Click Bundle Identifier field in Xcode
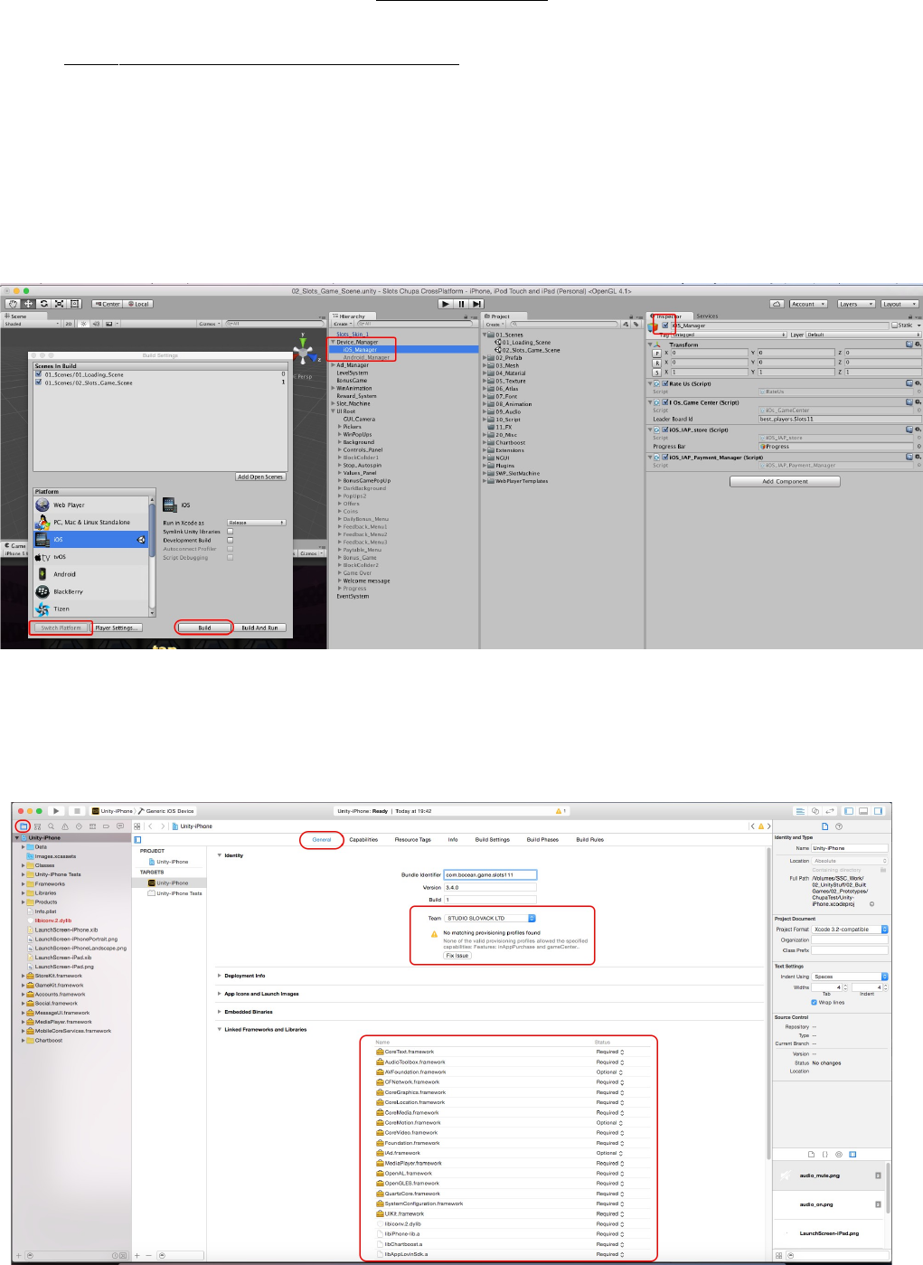 [x=490, y=874]
